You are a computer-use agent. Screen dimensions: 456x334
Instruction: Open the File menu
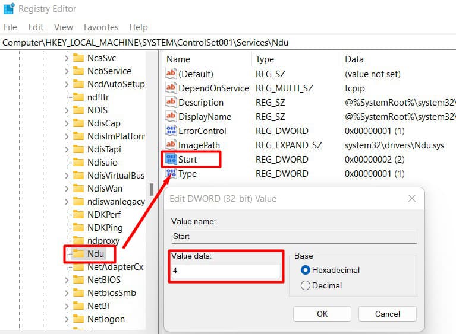(x=11, y=27)
